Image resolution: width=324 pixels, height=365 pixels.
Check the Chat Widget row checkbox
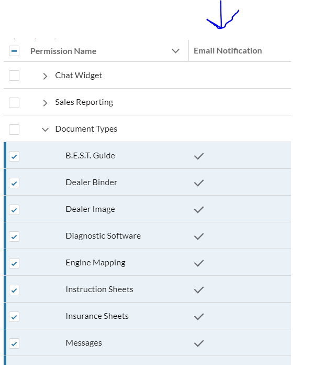pyautogui.click(x=14, y=76)
